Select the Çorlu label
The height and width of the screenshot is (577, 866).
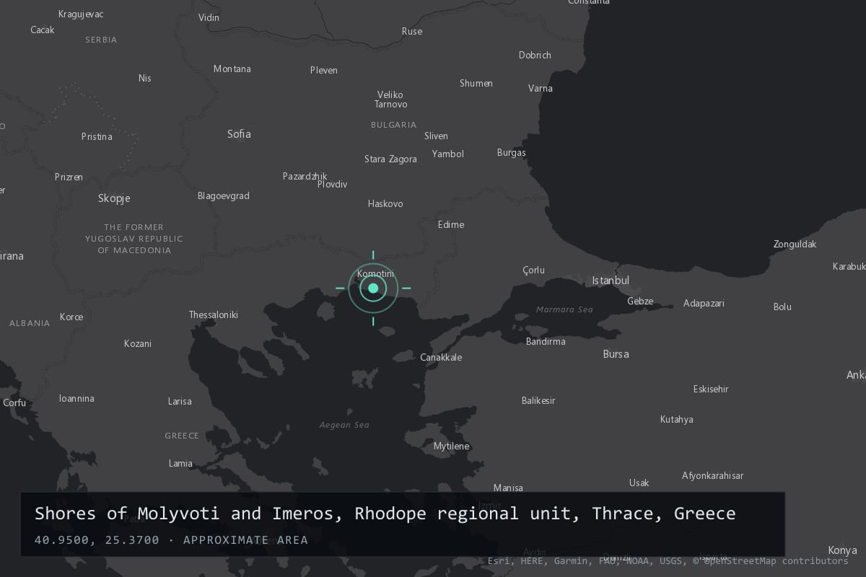click(534, 270)
